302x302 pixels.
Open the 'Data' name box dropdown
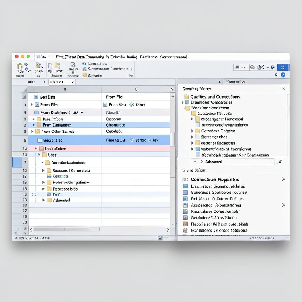coord(44,82)
